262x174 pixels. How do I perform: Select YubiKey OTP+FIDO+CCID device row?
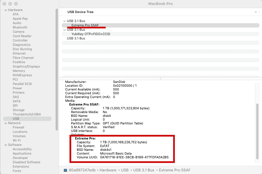point(161,34)
